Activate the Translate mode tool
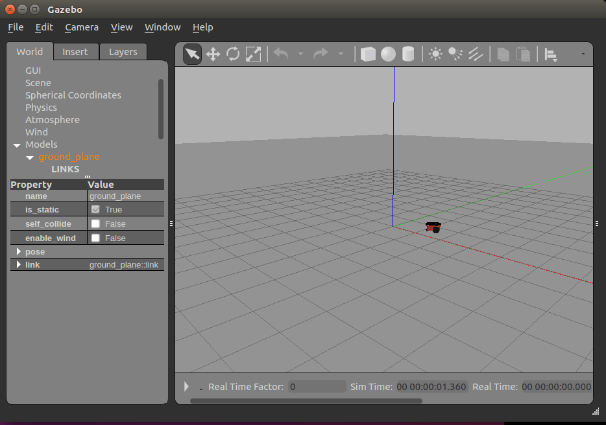The image size is (606, 425). tap(213, 54)
